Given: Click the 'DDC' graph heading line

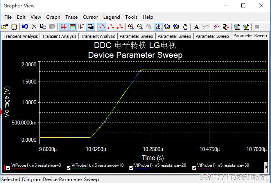Looking at the screenshot, I should [x=135, y=45].
